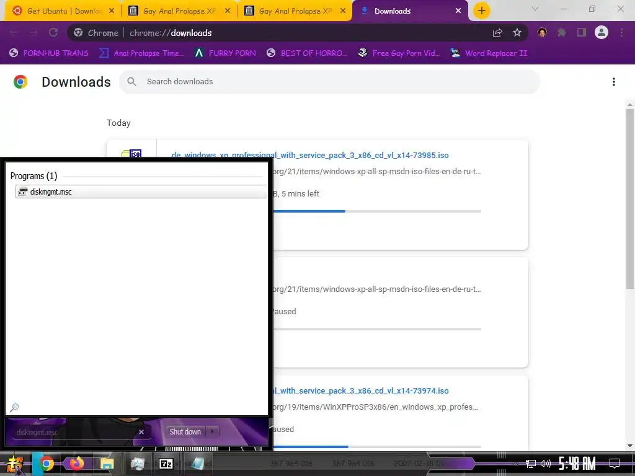The width and height of the screenshot is (635, 476).
Task: Go back with the back arrow
Action: pyautogui.click(x=14, y=33)
